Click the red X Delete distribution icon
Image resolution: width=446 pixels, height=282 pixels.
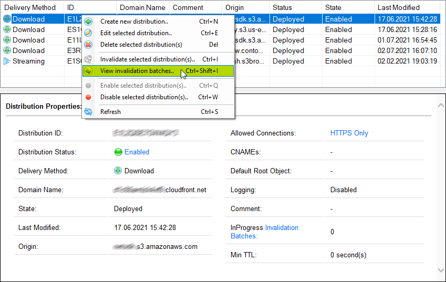coord(88,45)
